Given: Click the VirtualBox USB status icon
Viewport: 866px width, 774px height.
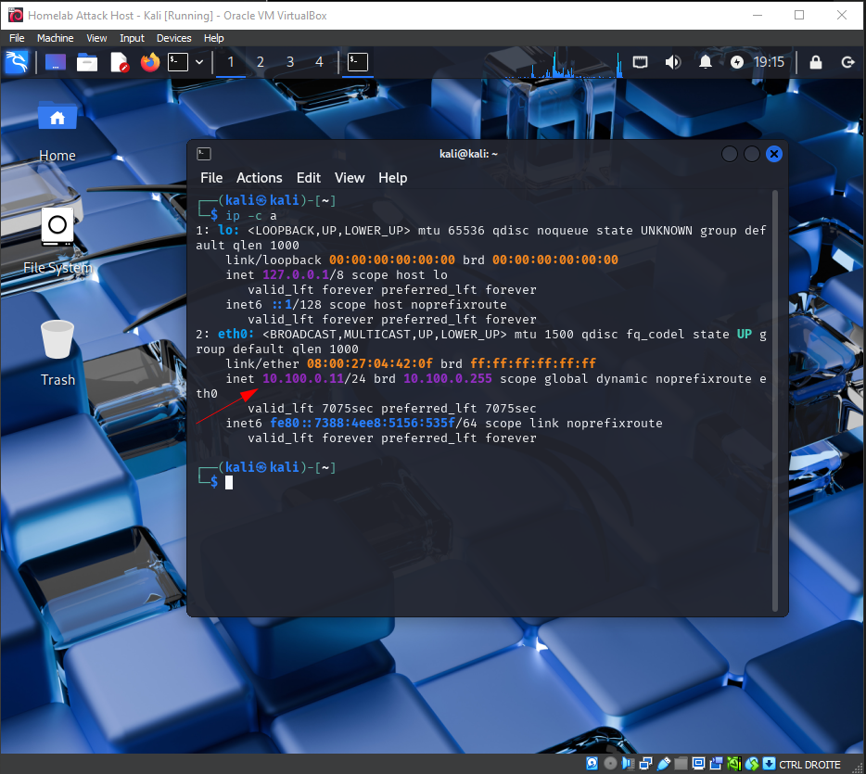Looking at the screenshot, I should (x=663, y=764).
